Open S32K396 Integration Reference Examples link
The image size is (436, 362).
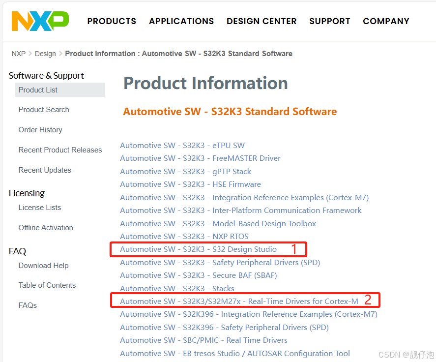249,314
